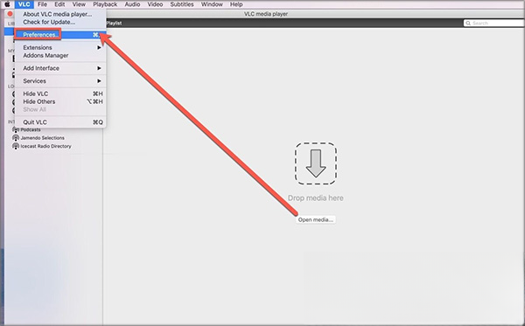Viewport: 525px width, 326px height.
Task: Click the drop media arrow icon
Action: [316, 163]
